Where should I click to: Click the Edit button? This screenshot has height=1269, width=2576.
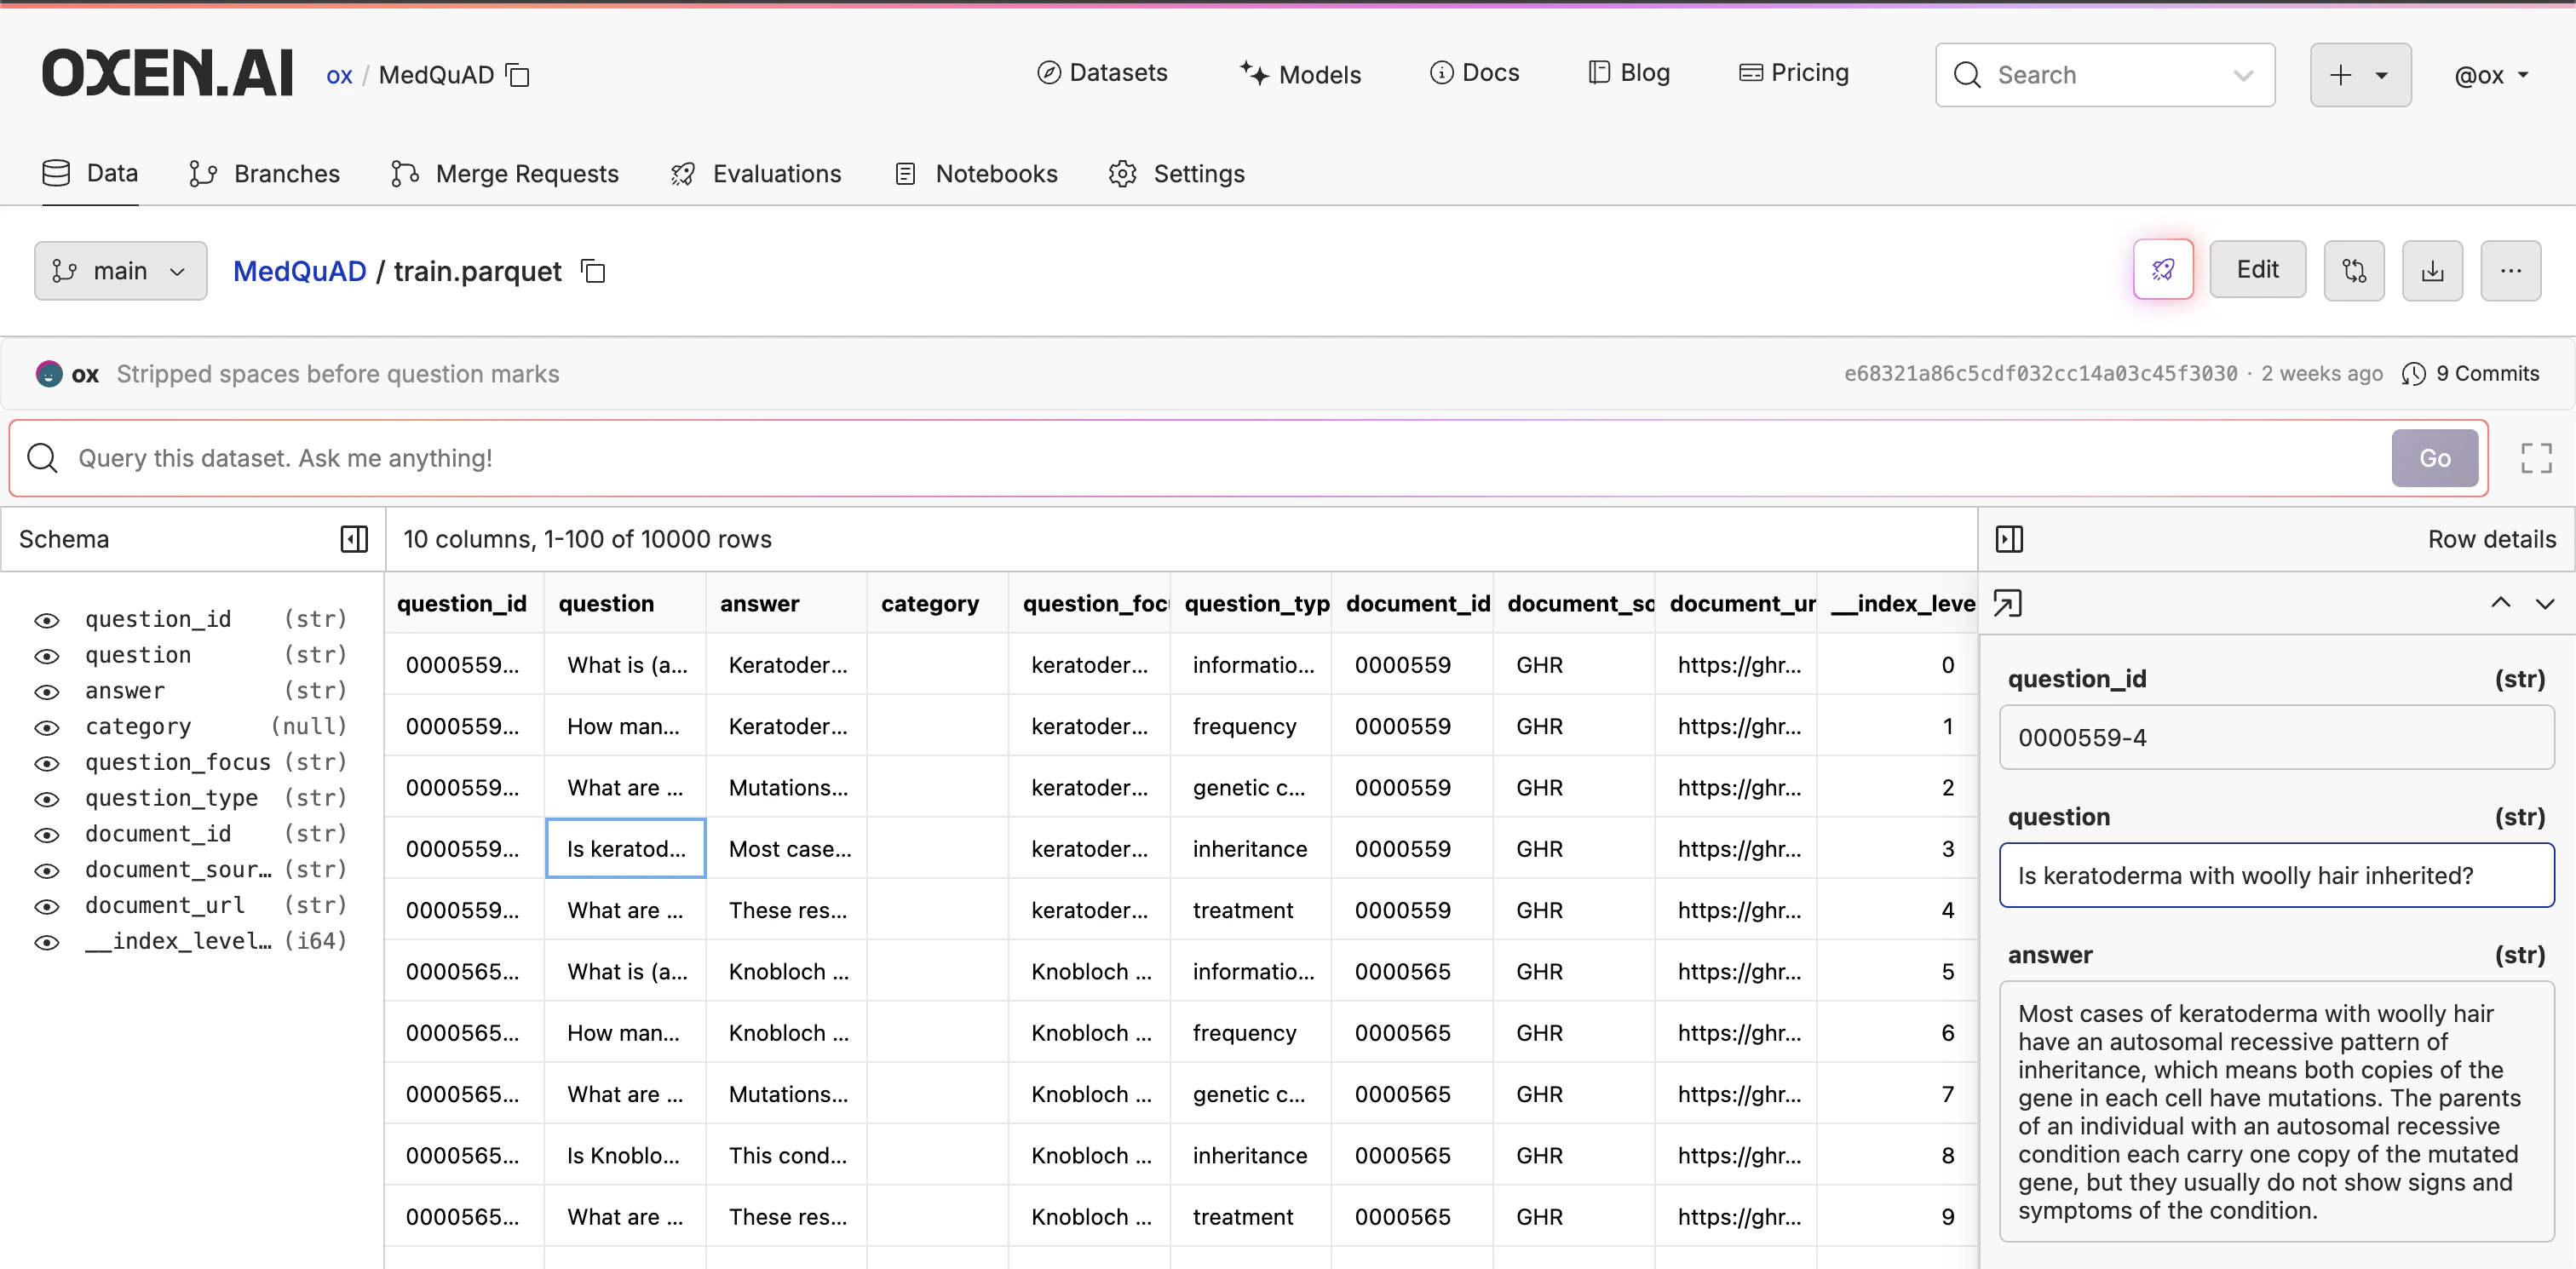tap(2257, 270)
